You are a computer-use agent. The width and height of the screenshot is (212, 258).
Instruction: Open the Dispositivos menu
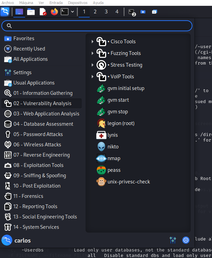click(77, 3)
